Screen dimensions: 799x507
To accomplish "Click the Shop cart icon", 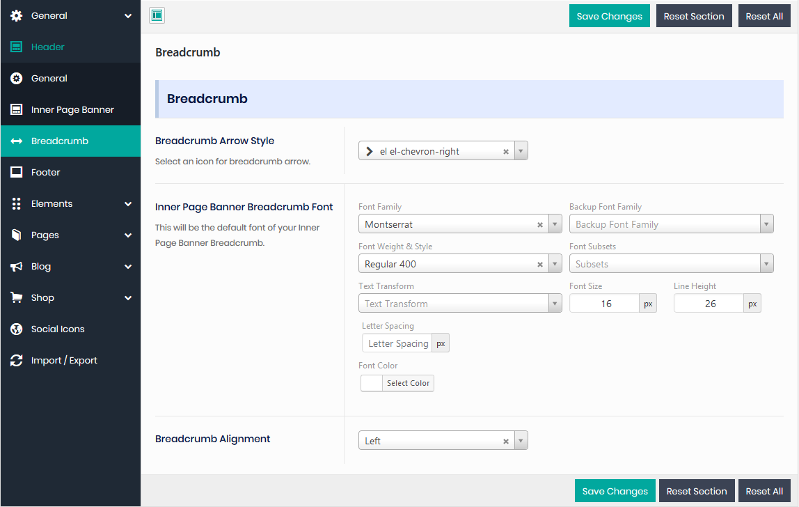I will 17,297.
